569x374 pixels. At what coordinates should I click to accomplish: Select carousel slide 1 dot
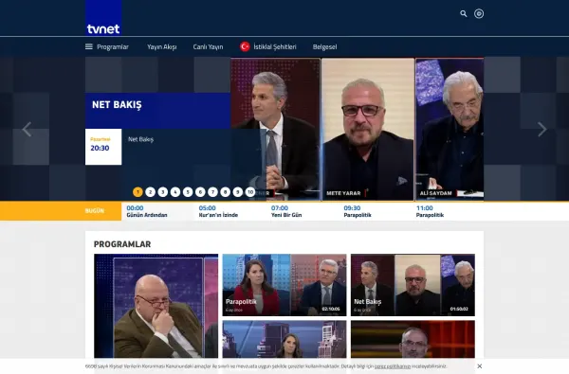[138, 192]
